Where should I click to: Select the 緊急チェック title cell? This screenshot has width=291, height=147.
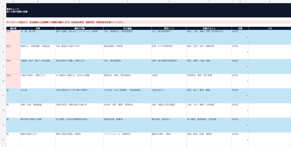149,10
